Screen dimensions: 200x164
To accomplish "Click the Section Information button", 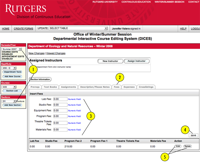I will 40,79.
